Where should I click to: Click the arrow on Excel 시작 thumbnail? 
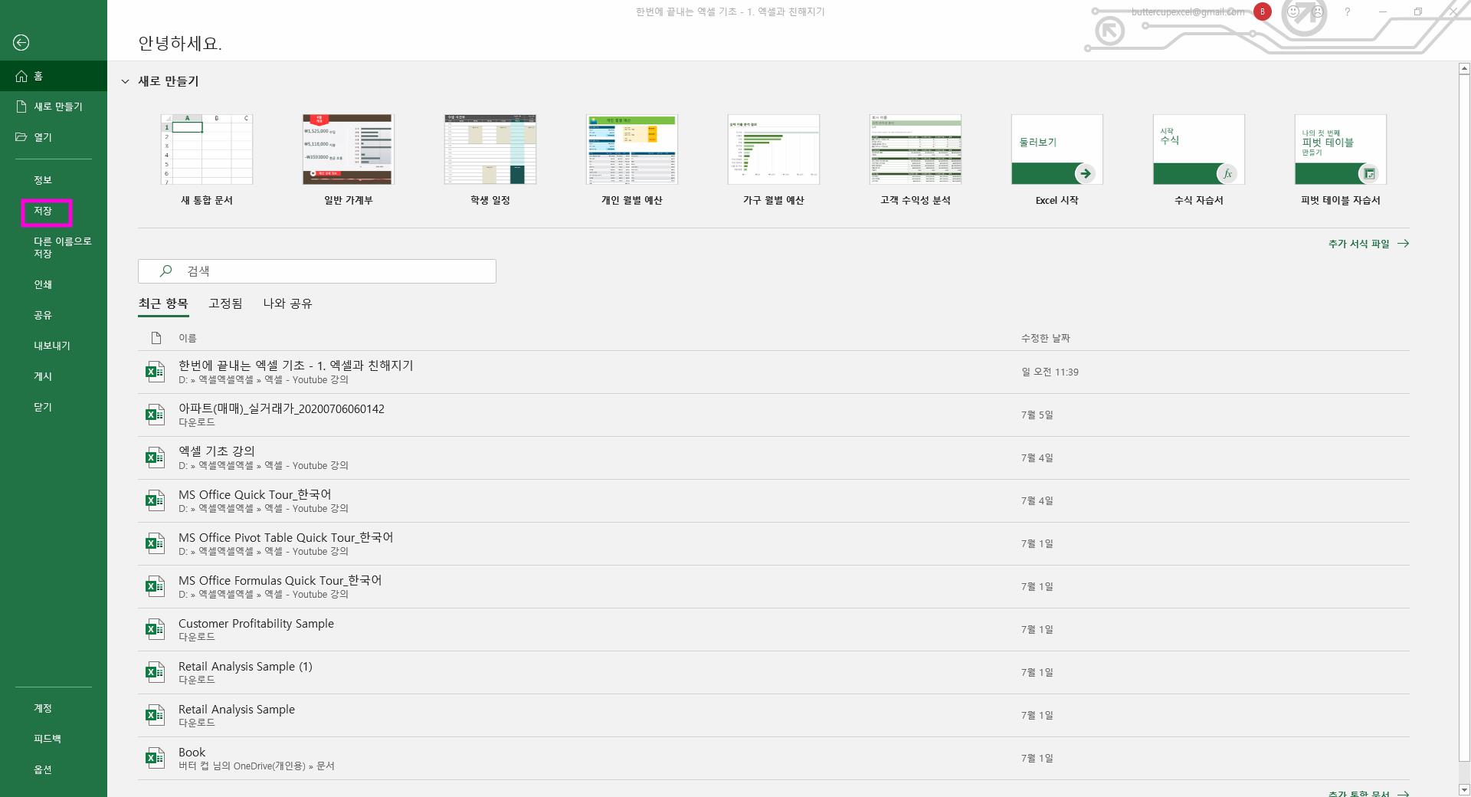click(1085, 174)
